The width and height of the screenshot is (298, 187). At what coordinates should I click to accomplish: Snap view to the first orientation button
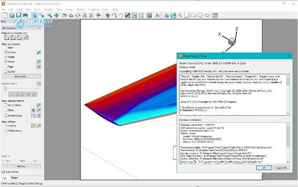(7, 38)
